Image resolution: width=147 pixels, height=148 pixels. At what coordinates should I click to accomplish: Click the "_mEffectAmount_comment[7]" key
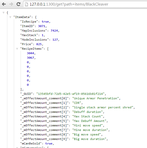(44, 130)
